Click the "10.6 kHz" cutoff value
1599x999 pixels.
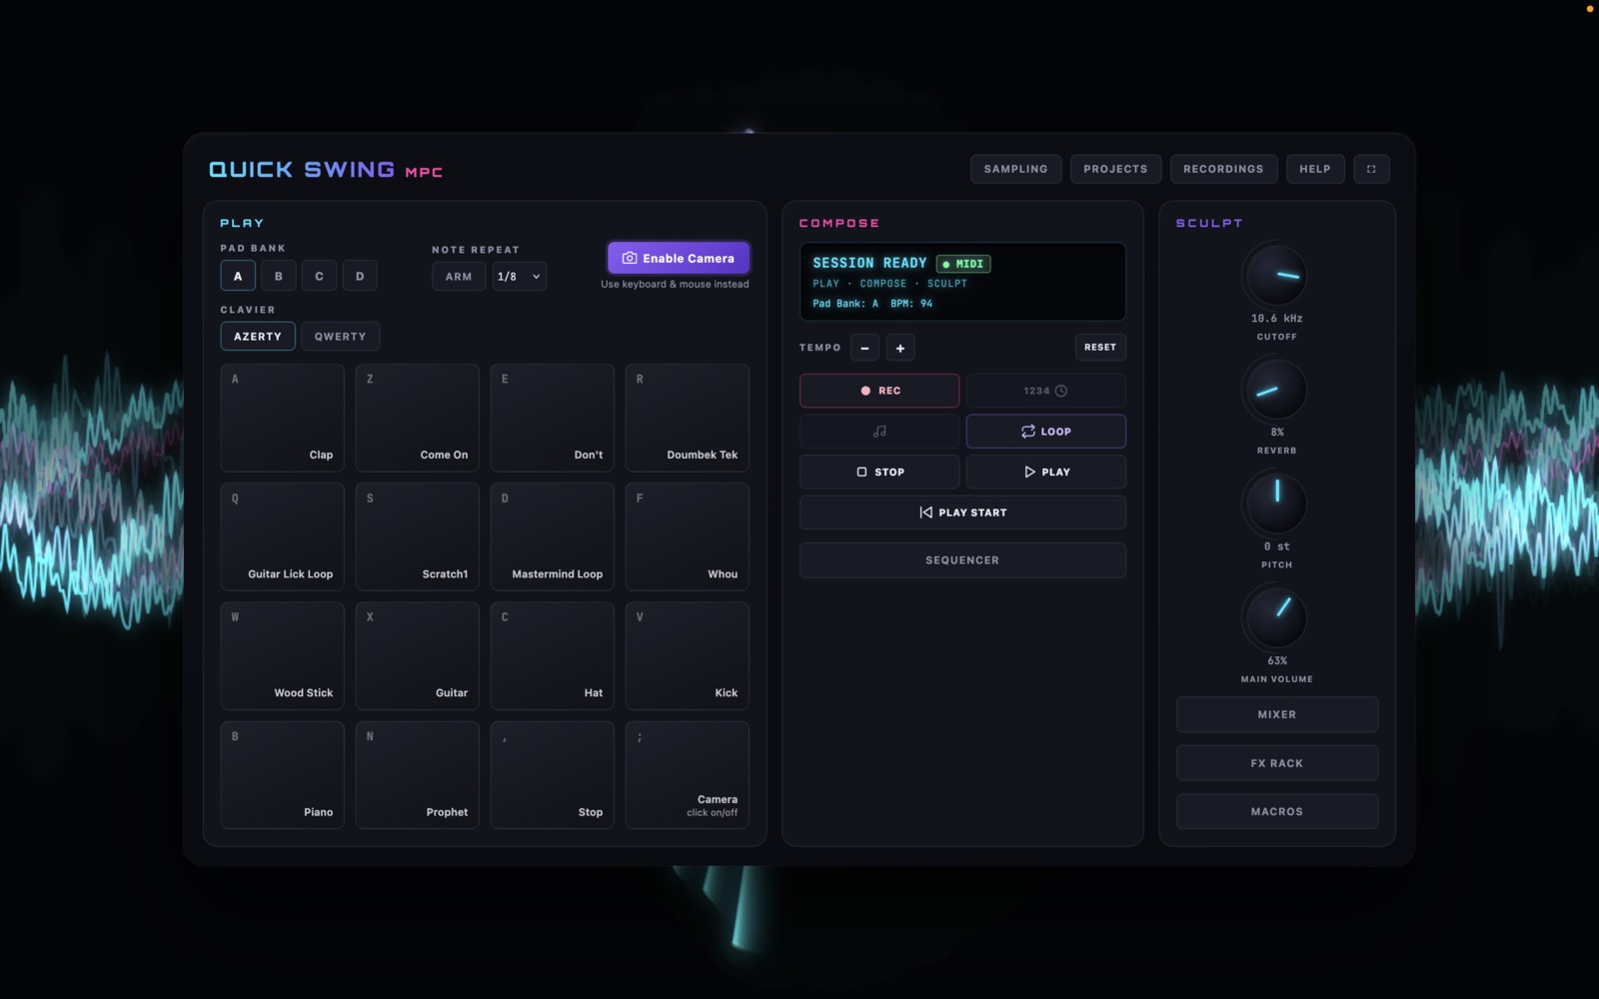coord(1276,319)
